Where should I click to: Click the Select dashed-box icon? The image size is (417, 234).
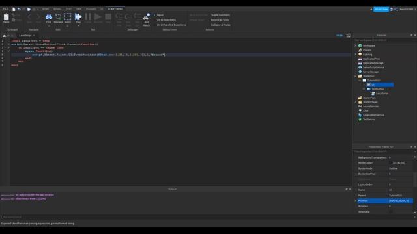(68, 17)
